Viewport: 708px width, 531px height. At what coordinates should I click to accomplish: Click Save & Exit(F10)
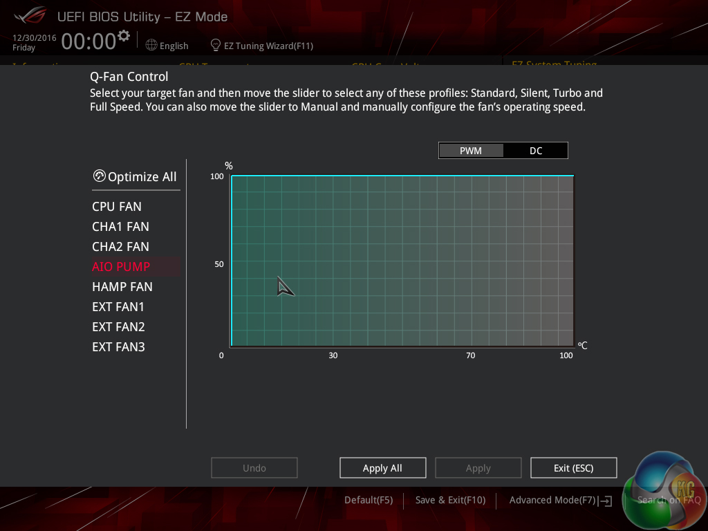click(x=450, y=501)
